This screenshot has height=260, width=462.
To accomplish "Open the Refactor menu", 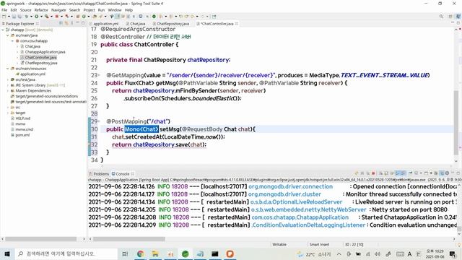I will [x=41, y=10].
